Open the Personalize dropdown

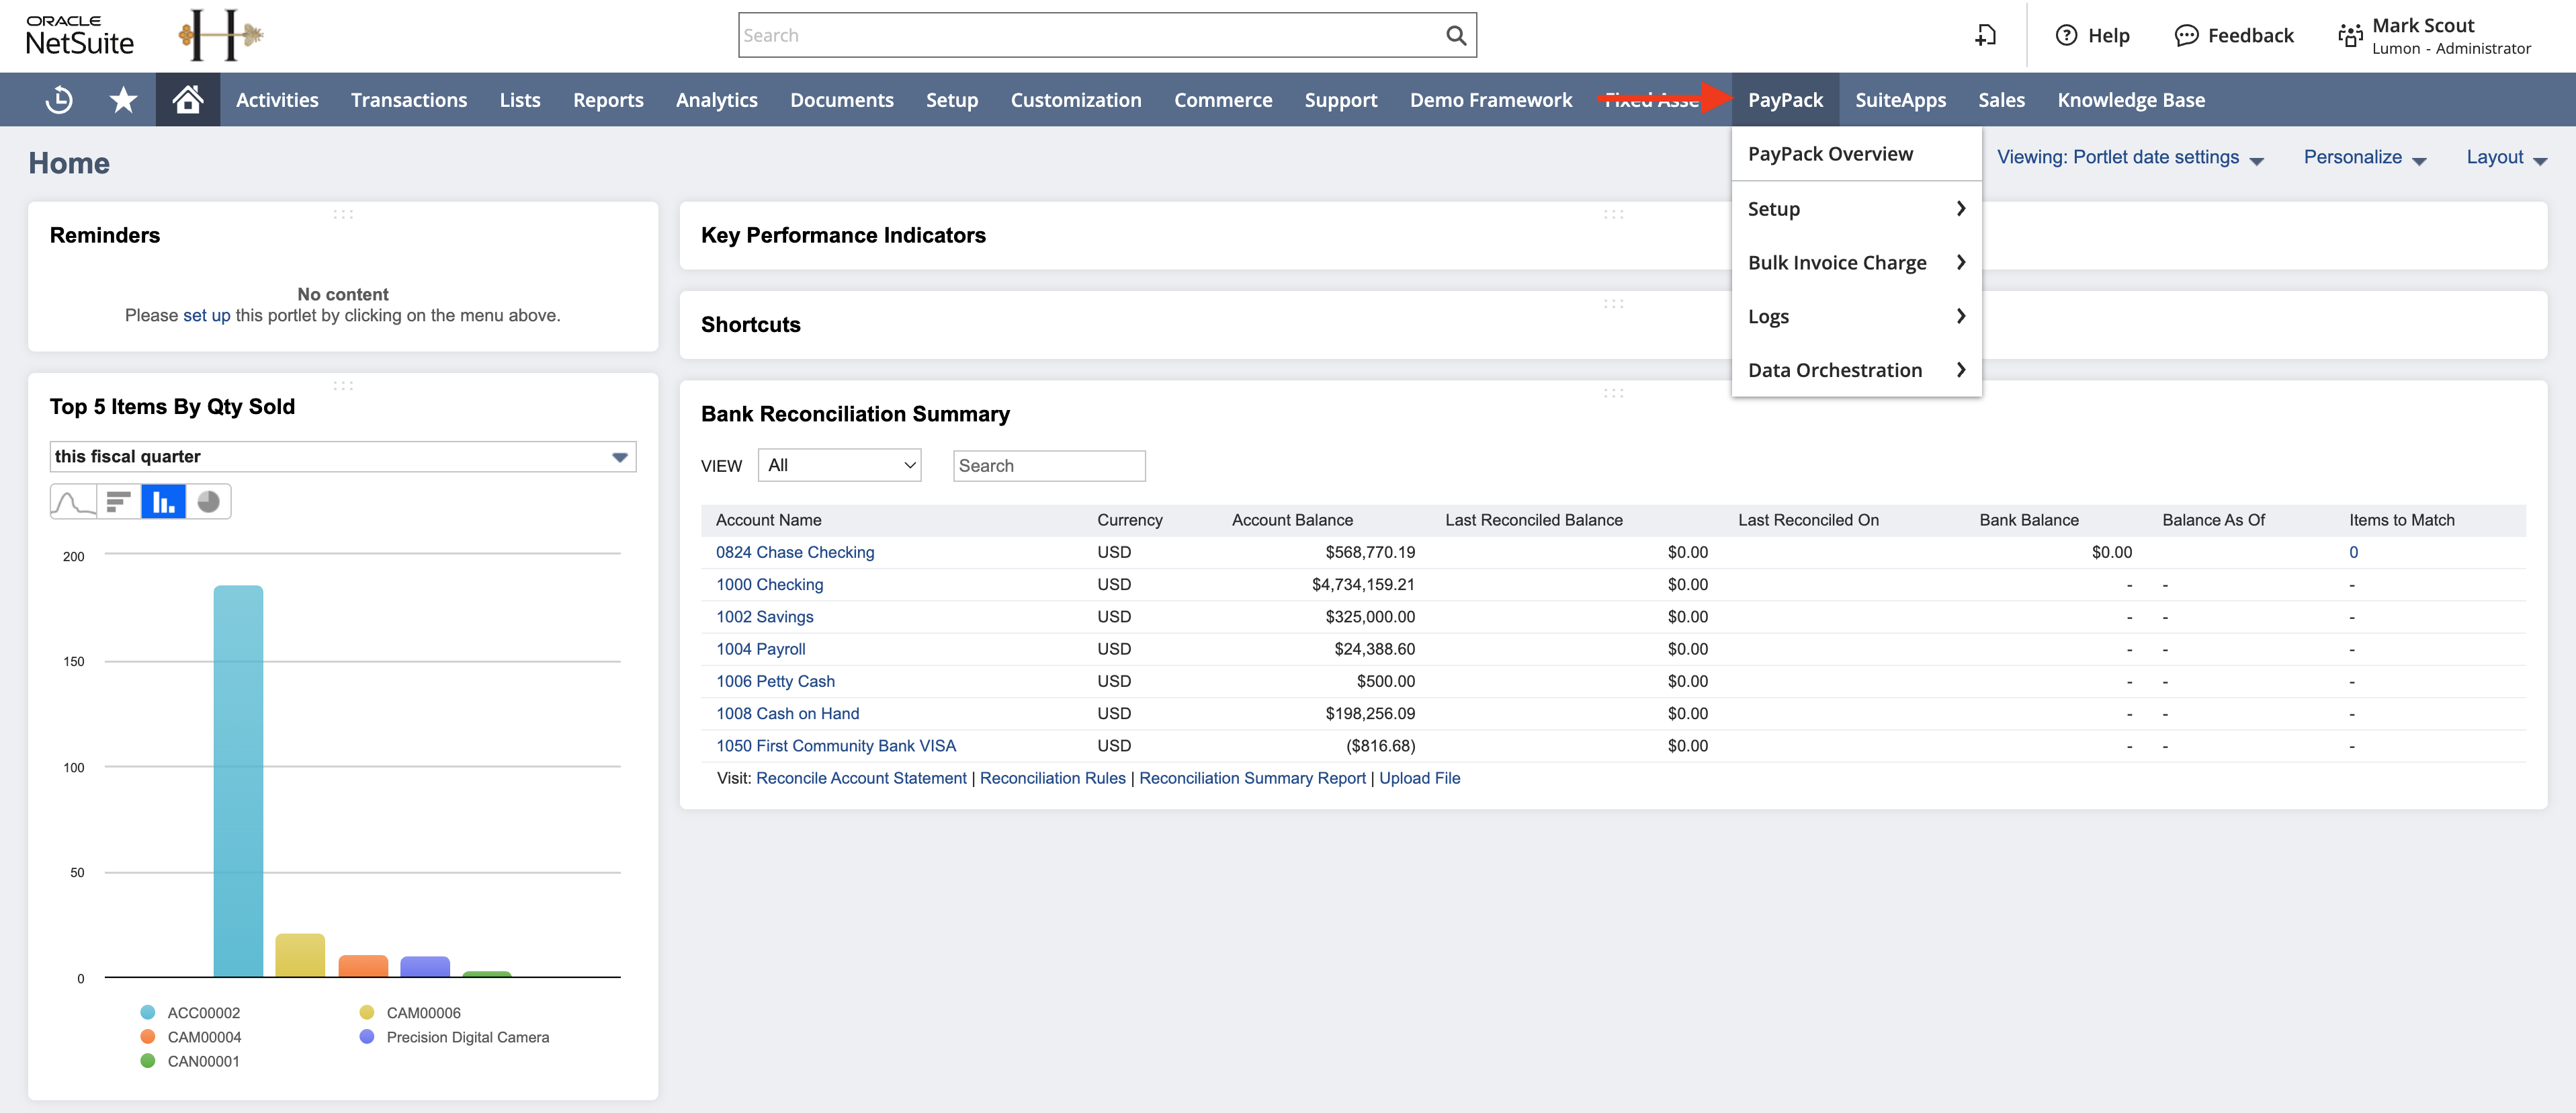2365,157
